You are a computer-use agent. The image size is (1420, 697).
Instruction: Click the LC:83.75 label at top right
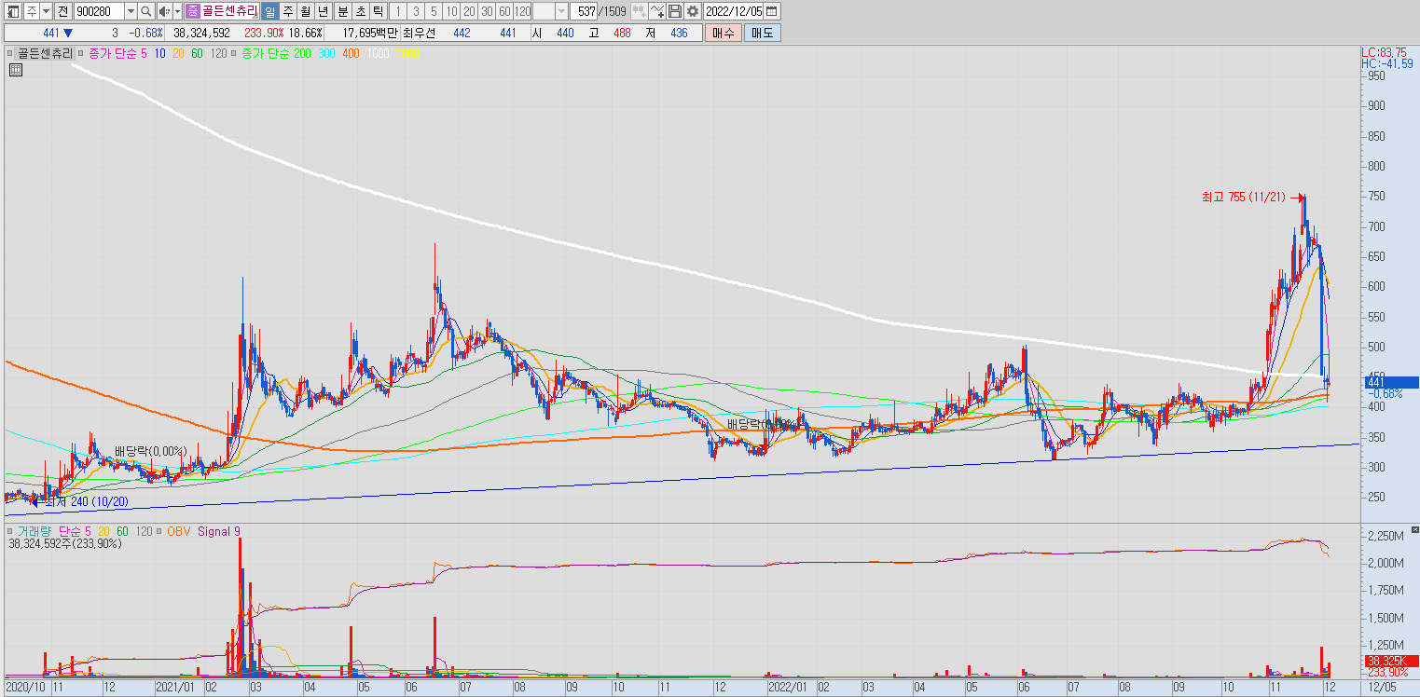(x=1385, y=52)
